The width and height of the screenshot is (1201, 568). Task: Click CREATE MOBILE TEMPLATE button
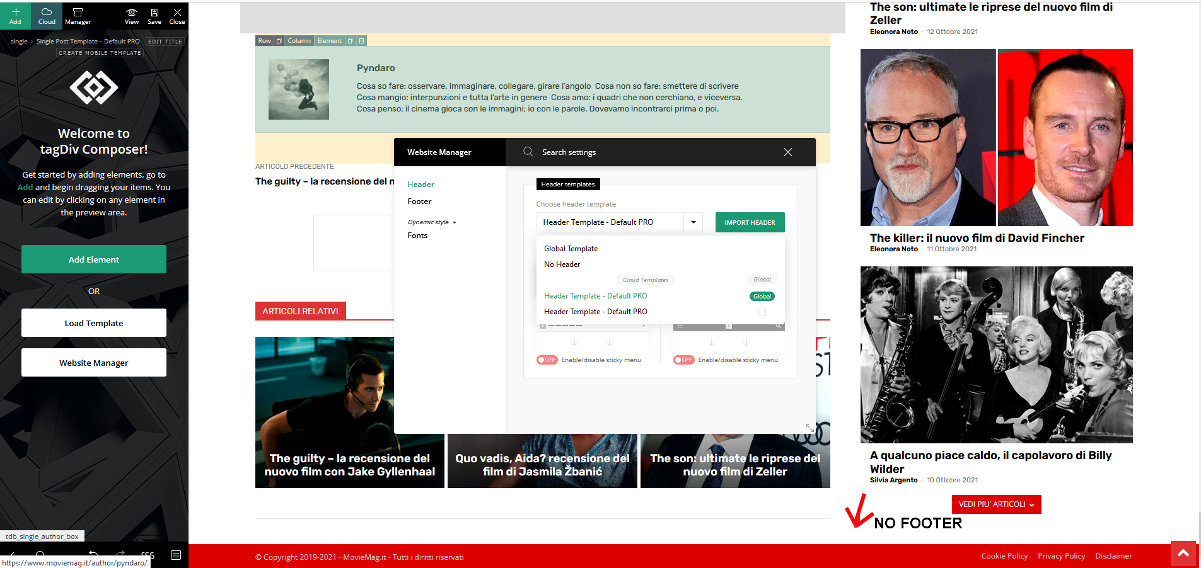(100, 53)
